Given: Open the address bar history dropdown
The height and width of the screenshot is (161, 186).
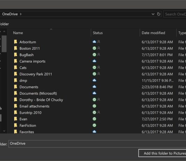Looking at the screenshot, I should pos(153,14).
